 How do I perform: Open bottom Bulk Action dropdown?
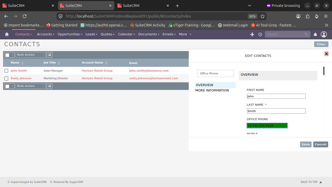coord(31,86)
